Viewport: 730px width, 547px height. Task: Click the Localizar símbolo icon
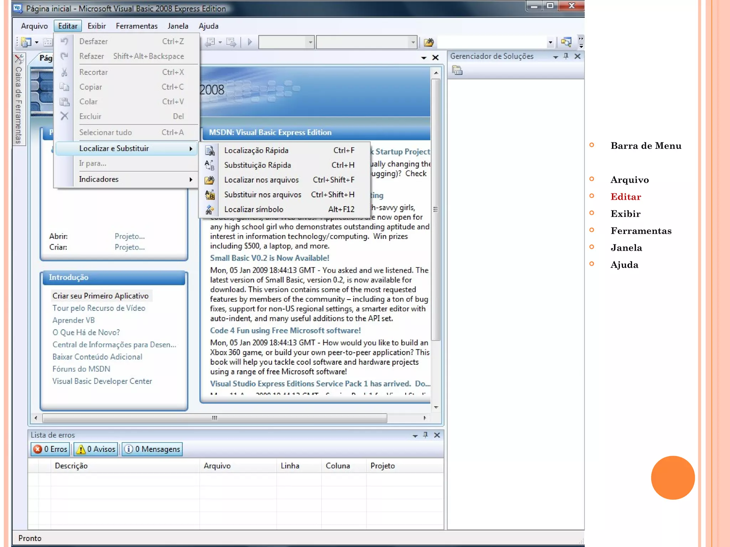coord(210,210)
